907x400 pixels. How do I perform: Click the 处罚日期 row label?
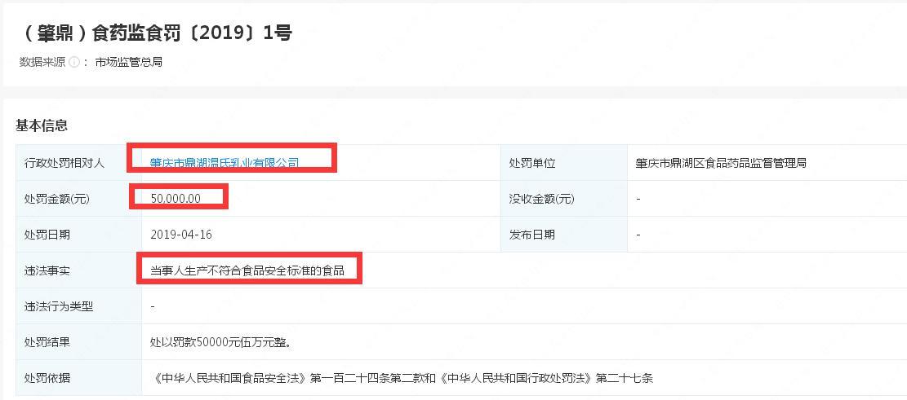click(47, 235)
